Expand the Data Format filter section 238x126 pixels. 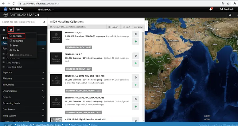pos(24,109)
